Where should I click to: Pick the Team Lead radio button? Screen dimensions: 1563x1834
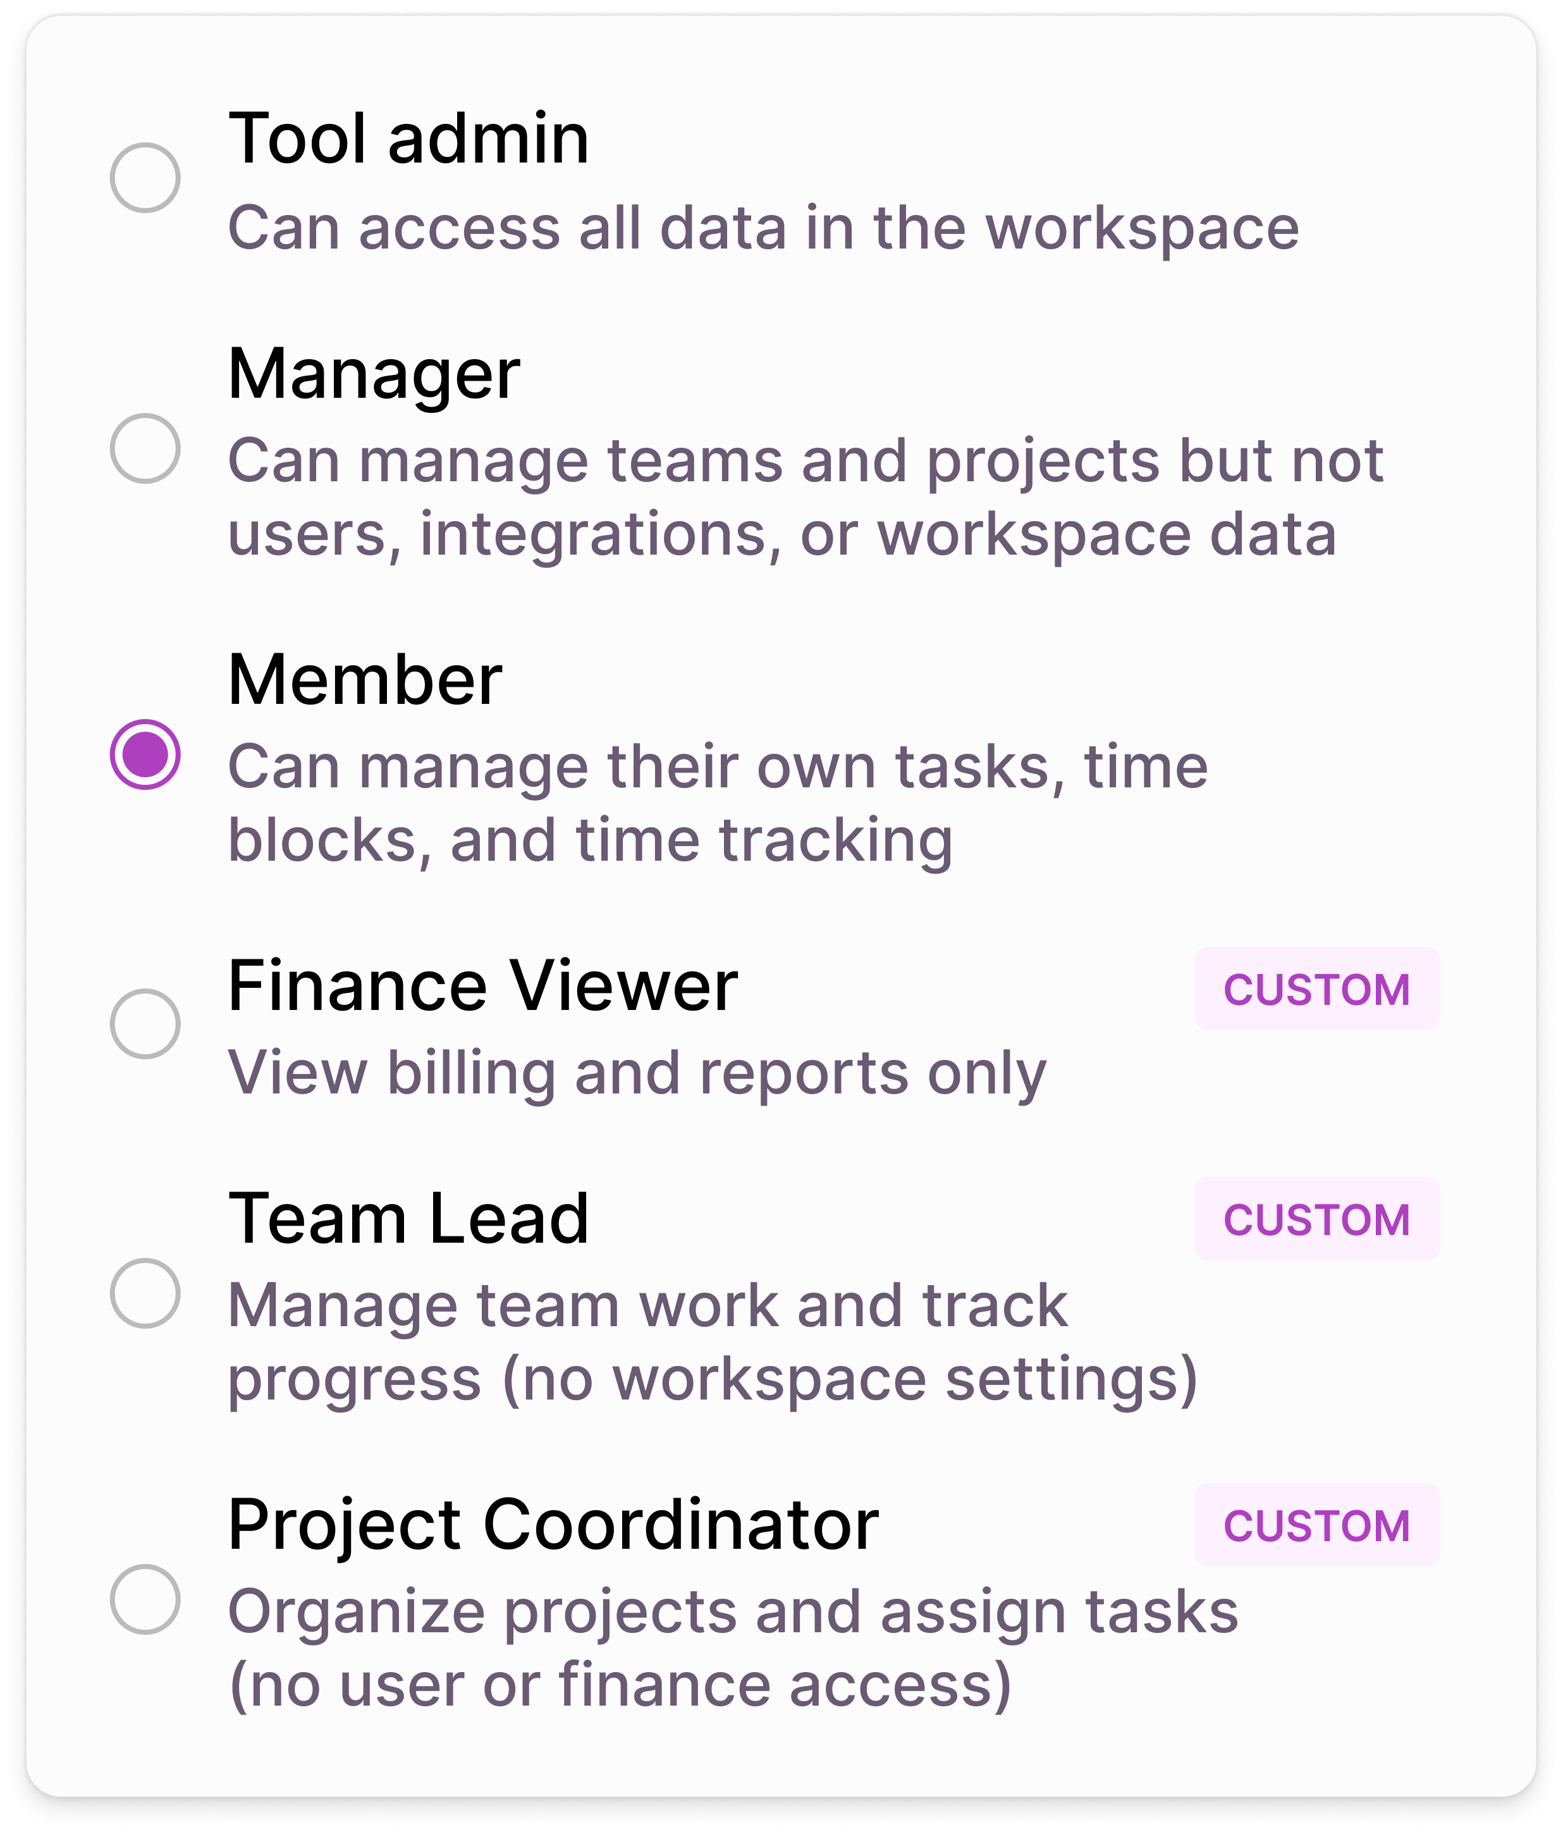145,1294
